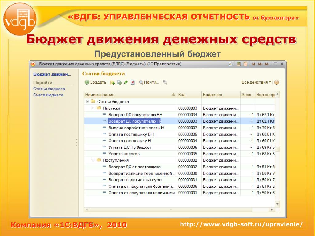Click folder icon beside Платежи
315x236 pixels.
point(99,108)
